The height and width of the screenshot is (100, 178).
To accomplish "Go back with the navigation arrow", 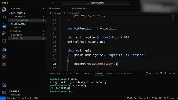I will (x=53, y=3).
